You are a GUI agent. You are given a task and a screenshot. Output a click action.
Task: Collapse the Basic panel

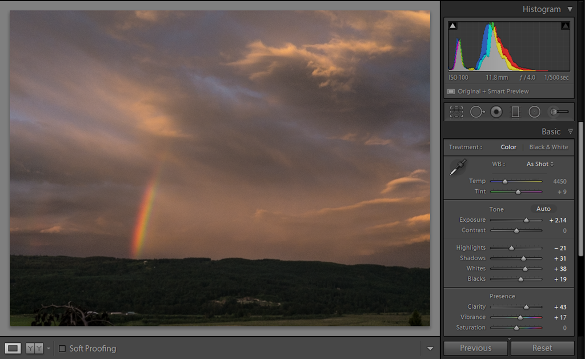click(x=570, y=131)
